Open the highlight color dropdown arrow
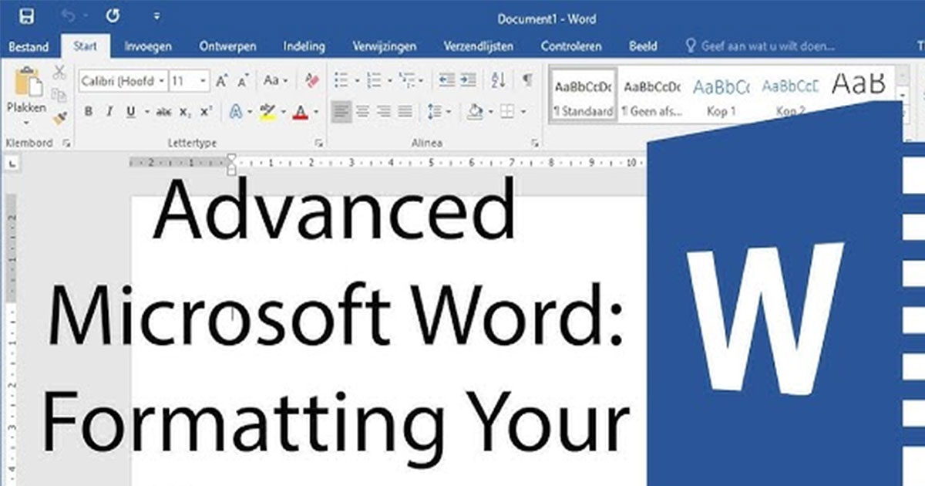 [284, 113]
